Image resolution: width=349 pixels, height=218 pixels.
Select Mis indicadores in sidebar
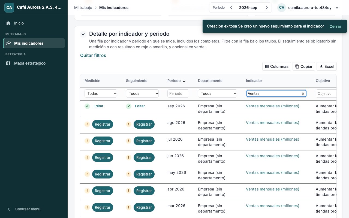(x=34, y=43)
